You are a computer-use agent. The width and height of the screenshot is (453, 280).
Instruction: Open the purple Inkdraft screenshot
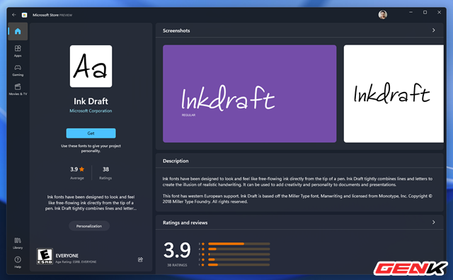click(x=249, y=93)
